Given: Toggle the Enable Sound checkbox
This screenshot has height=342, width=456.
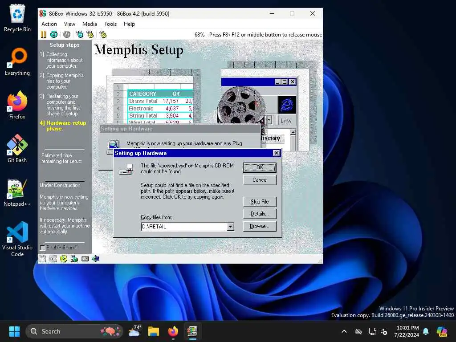Looking at the screenshot, I should click(43, 248).
